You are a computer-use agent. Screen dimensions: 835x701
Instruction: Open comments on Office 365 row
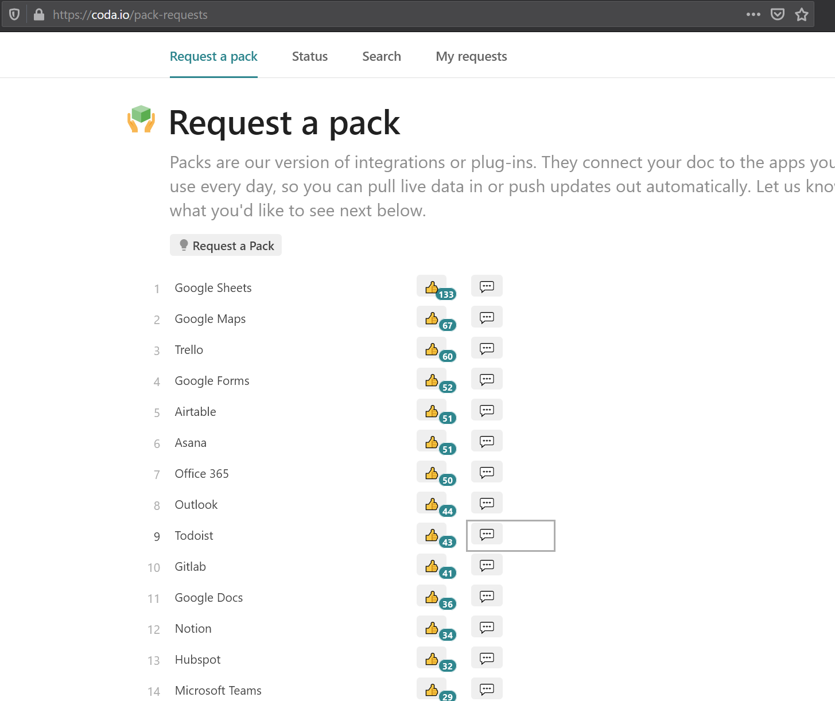pyautogui.click(x=487, y=472)
